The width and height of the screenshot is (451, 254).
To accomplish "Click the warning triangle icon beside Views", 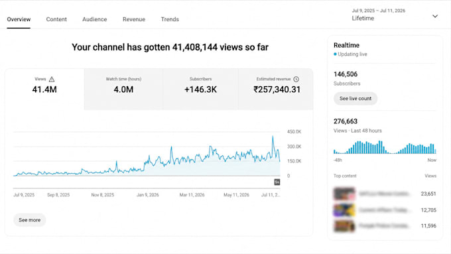I will coord(52,79).
